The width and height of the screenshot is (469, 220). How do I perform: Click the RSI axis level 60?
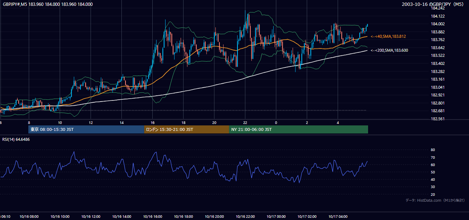pos(433,165)
